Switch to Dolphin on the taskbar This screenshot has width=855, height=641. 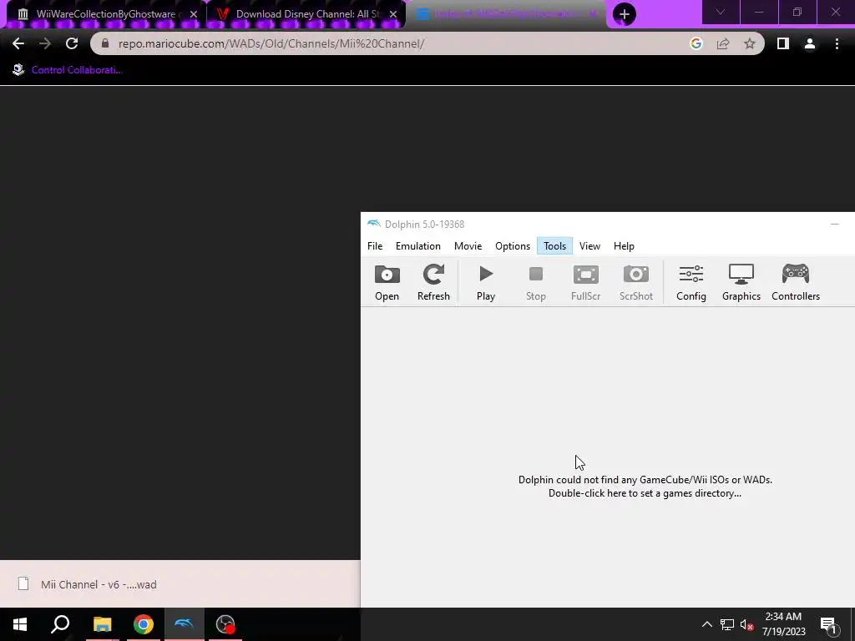point(185,624)
